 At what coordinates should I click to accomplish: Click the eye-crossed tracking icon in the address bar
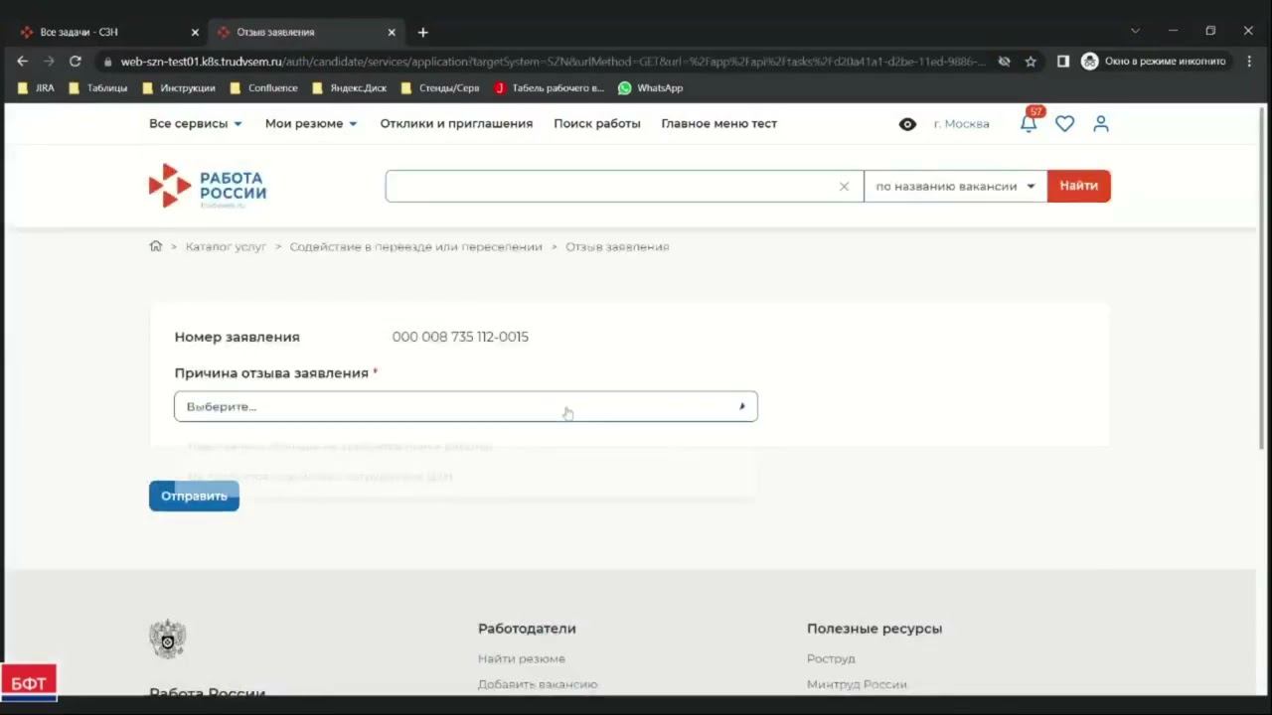[1004, 62]
